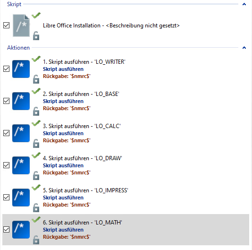Click 'Skript ausführen' link under LO_IMPRESS
The image size is (252, 250).
tap(63, 198)
